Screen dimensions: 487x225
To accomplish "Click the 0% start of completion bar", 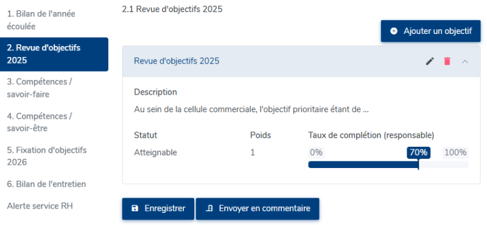I will 316,153.
